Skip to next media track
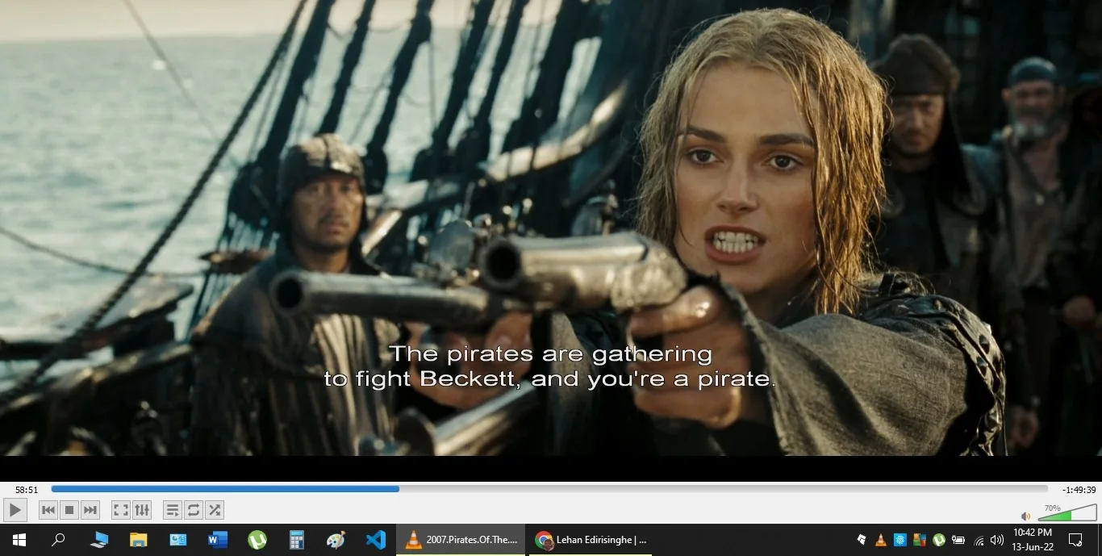 point(90,510)
